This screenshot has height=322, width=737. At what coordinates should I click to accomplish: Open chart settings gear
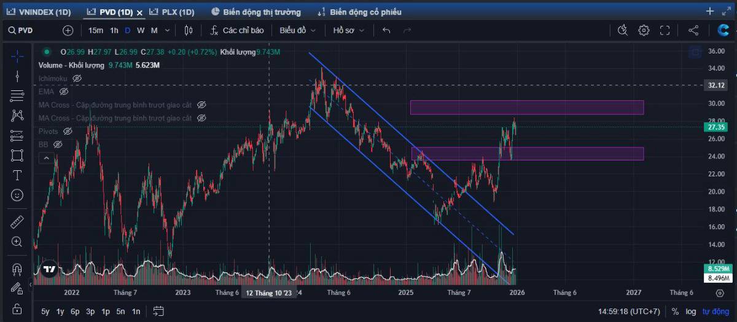coord(644,30)
